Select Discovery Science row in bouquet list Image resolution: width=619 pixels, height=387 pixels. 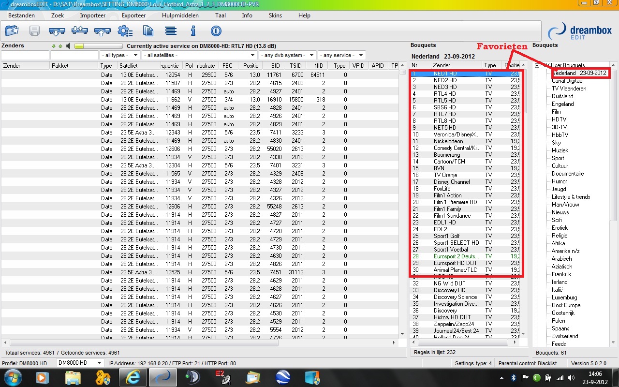pos(466,297)
